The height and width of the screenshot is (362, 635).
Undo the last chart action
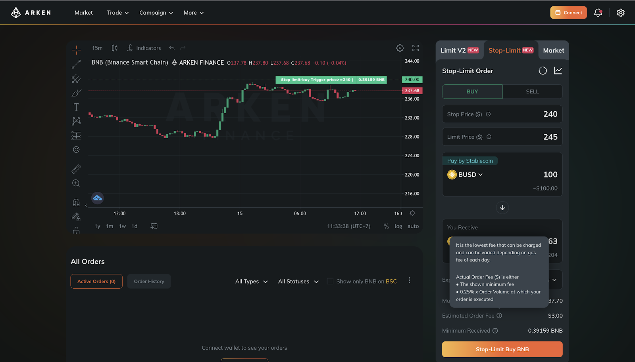coord(172,48)
